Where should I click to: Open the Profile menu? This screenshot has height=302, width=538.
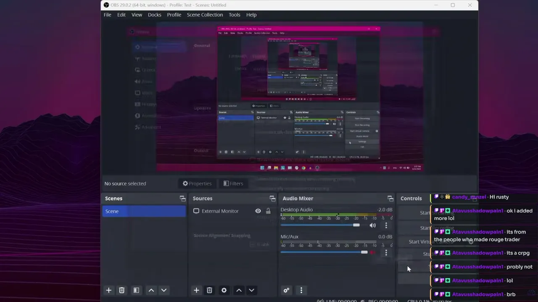click(x=174, y=15)
